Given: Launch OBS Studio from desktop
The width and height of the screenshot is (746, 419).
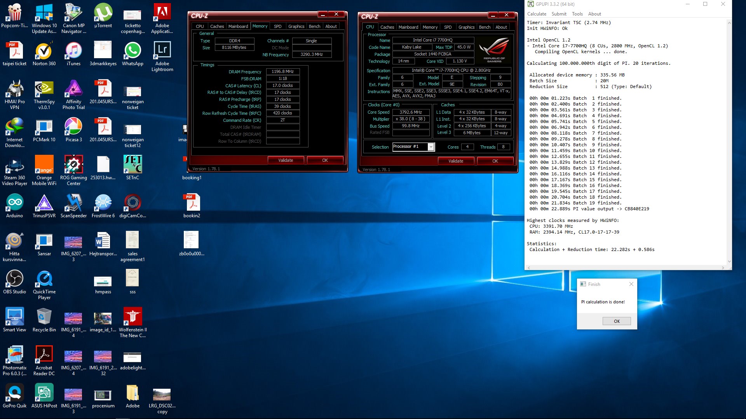Looking at the screenshot, I should 14,282.
